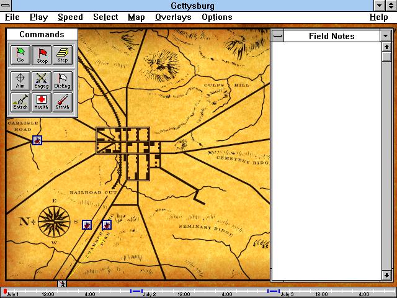Open Field Notes control menu box
The height and width of the screenshot is (298, 397).
point(278,36)
